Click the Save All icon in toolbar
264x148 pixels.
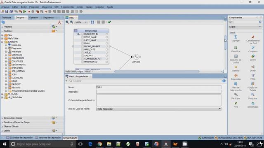11,12
